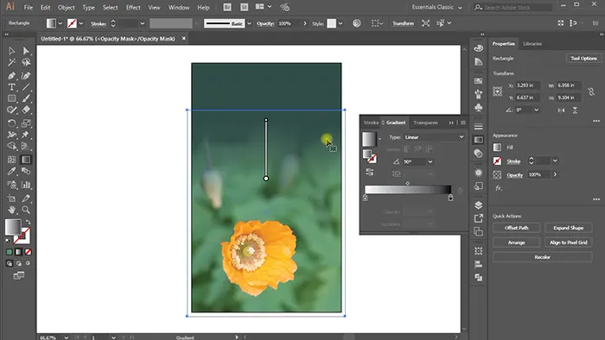The width and height of the screenshot is (605, 340).
Task: Open Bridge from the Br icon
Action: click(x=227, y=7)
